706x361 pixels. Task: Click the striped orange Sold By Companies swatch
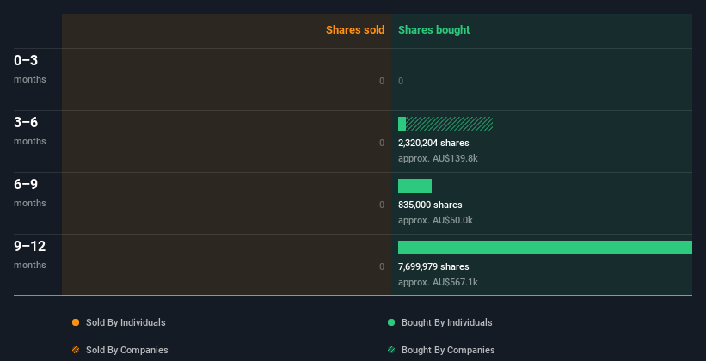[x=76, y=350]
